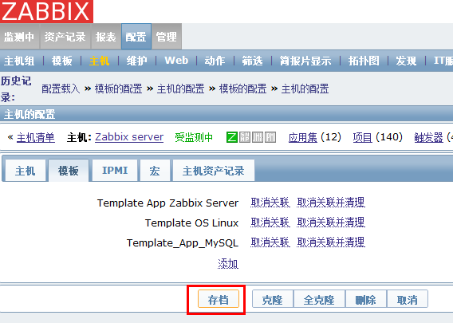453x323 pixels.
Task: Open the 配置 main menu
Action: pos(136,37)
